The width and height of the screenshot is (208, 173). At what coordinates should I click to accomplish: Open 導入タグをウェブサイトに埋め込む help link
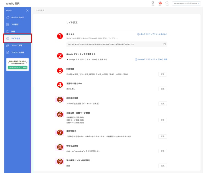pos(154,34)
